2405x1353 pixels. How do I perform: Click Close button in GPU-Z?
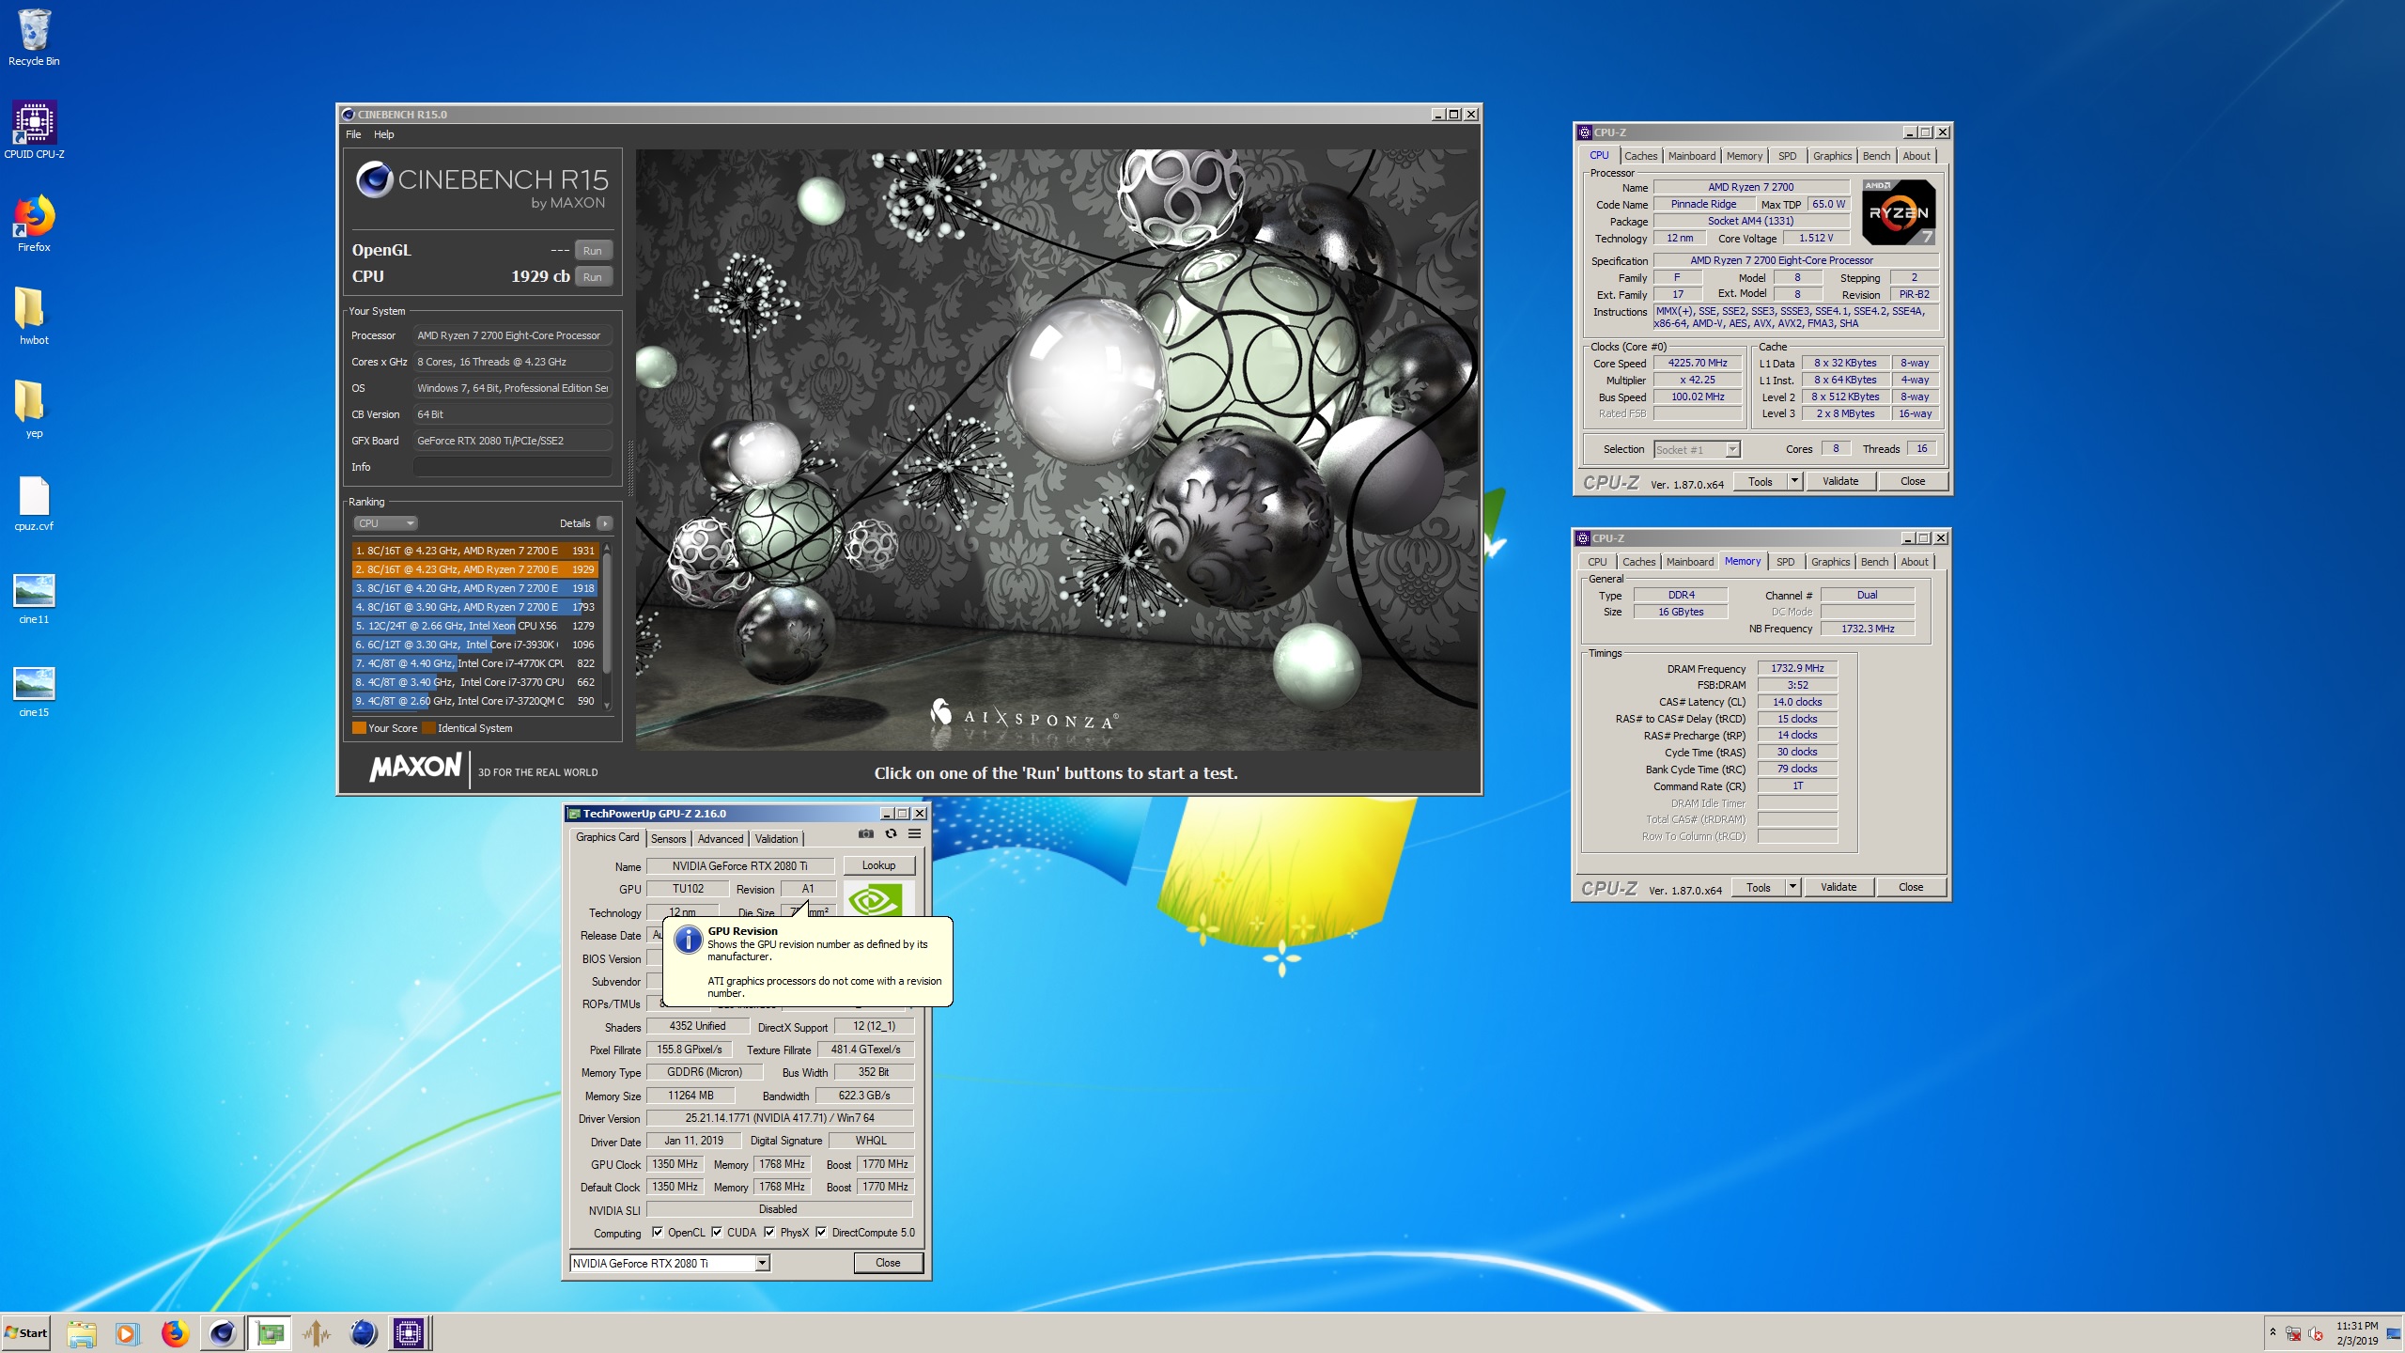(888, 1263)
